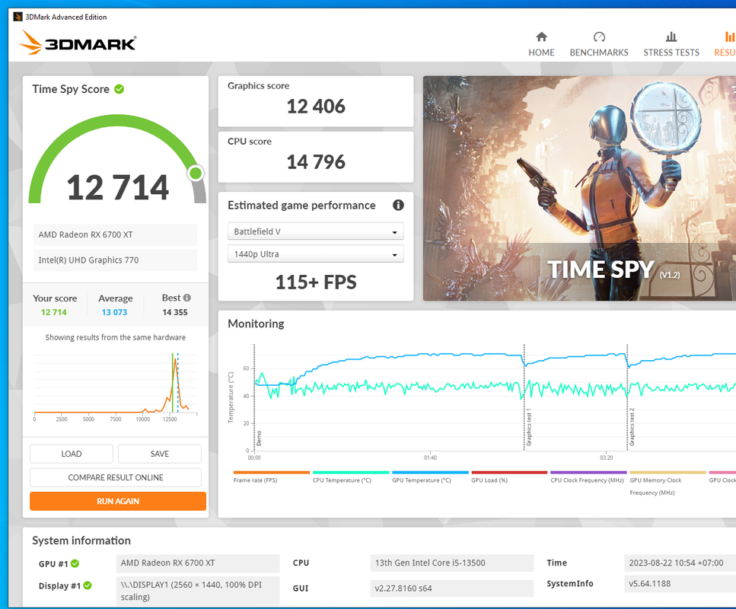
Task: Open the Stress Tests chart icon
Action: click(671, 37)
